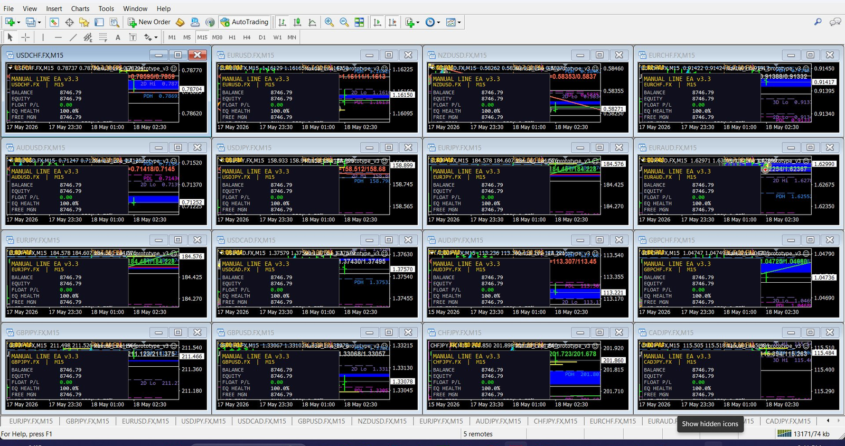The height and width of the screenshot is (446, 845).
Task: Open the Navigator panel icon
Action: (84, 22)
